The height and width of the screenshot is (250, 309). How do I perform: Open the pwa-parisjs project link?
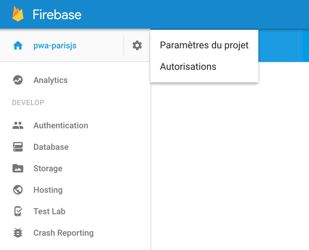tap(55, 45)
